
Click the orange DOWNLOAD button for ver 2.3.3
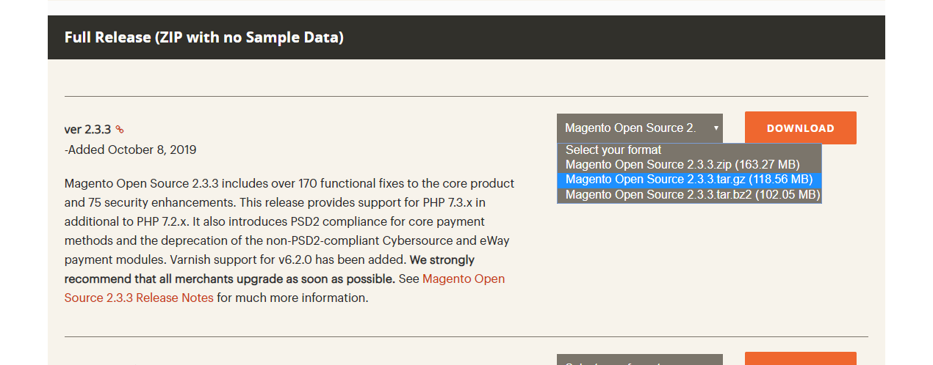pyautogui.click(x=801, y=128)
